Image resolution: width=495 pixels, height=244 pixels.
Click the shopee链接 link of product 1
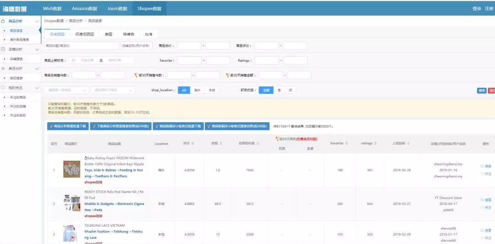93,182
